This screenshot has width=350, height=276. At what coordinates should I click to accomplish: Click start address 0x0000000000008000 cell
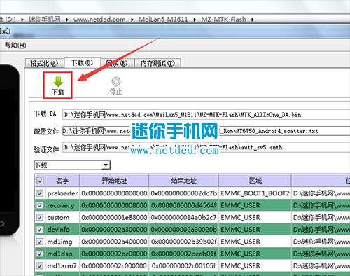[x=114, y=205]
